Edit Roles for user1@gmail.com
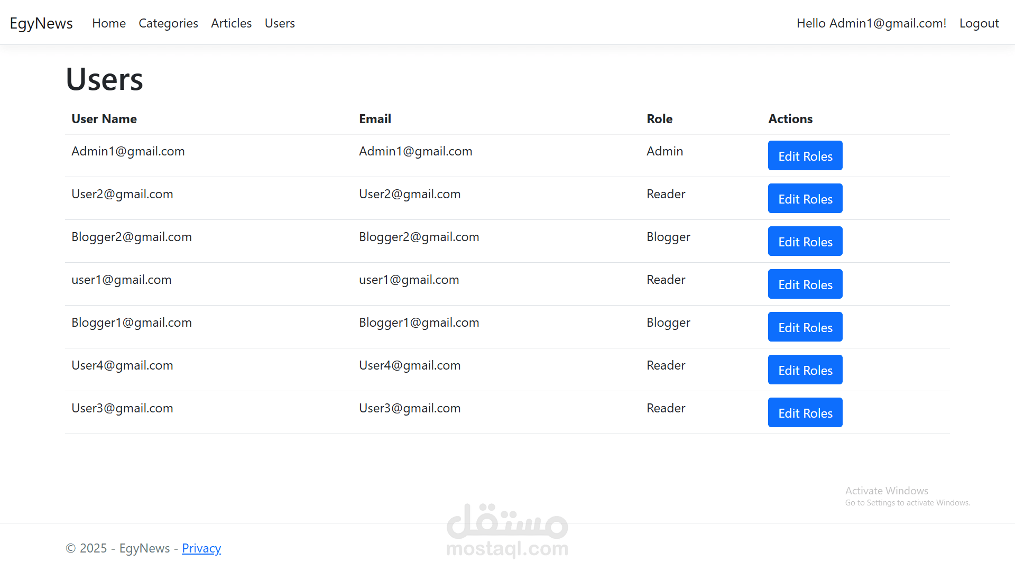This screenshot has height=571, width=1015. pos(805,284)
